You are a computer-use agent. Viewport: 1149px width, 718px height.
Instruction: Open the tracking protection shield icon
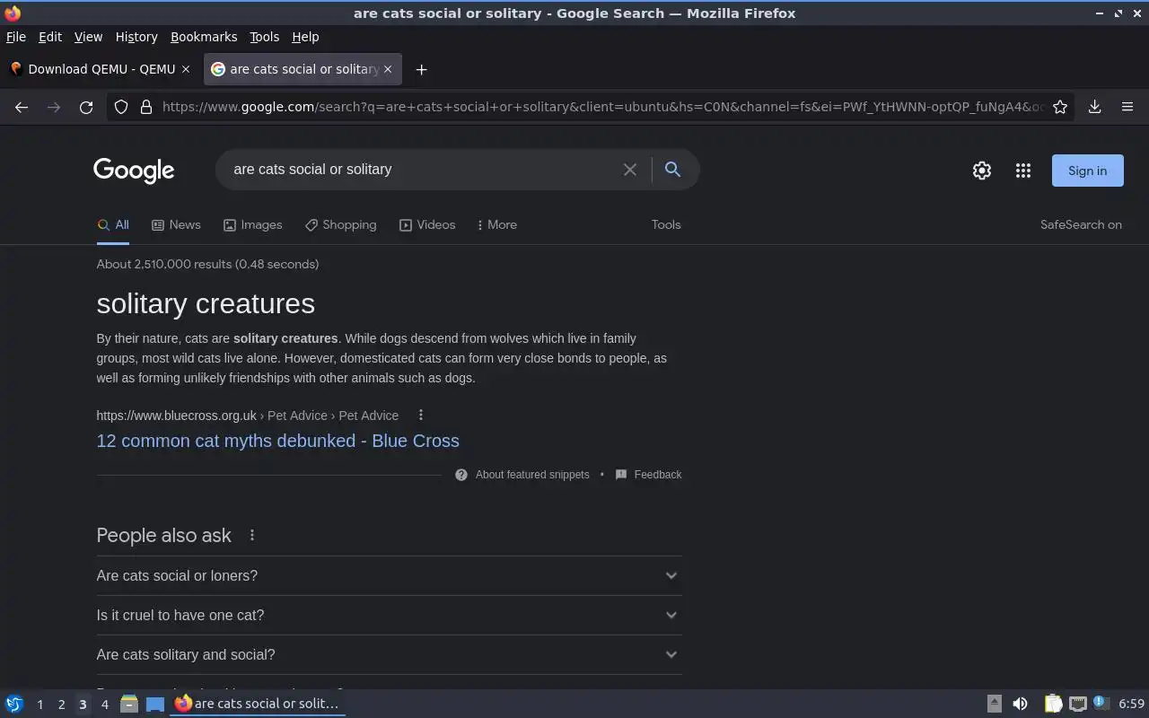click(121, 107)
